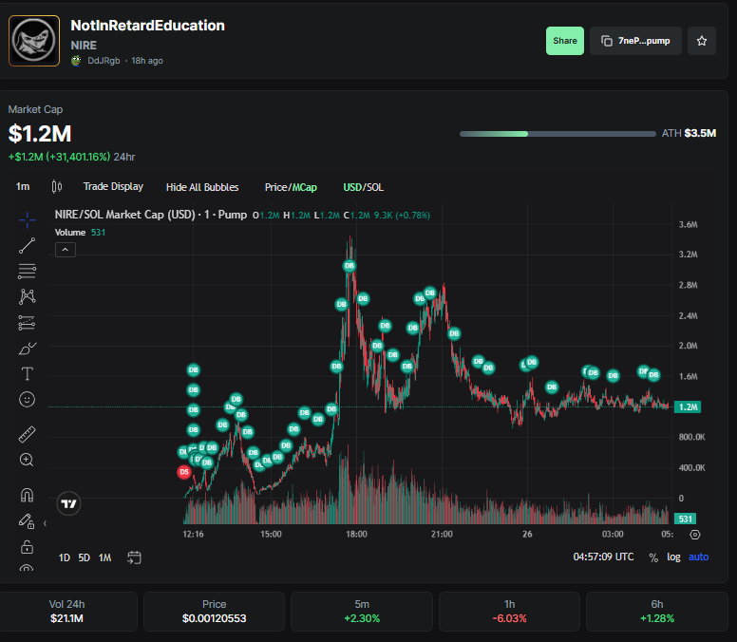This screenshot has width=737, height=642.
Task: Click the Price $0.00120553 card
Action: point(215,612)
